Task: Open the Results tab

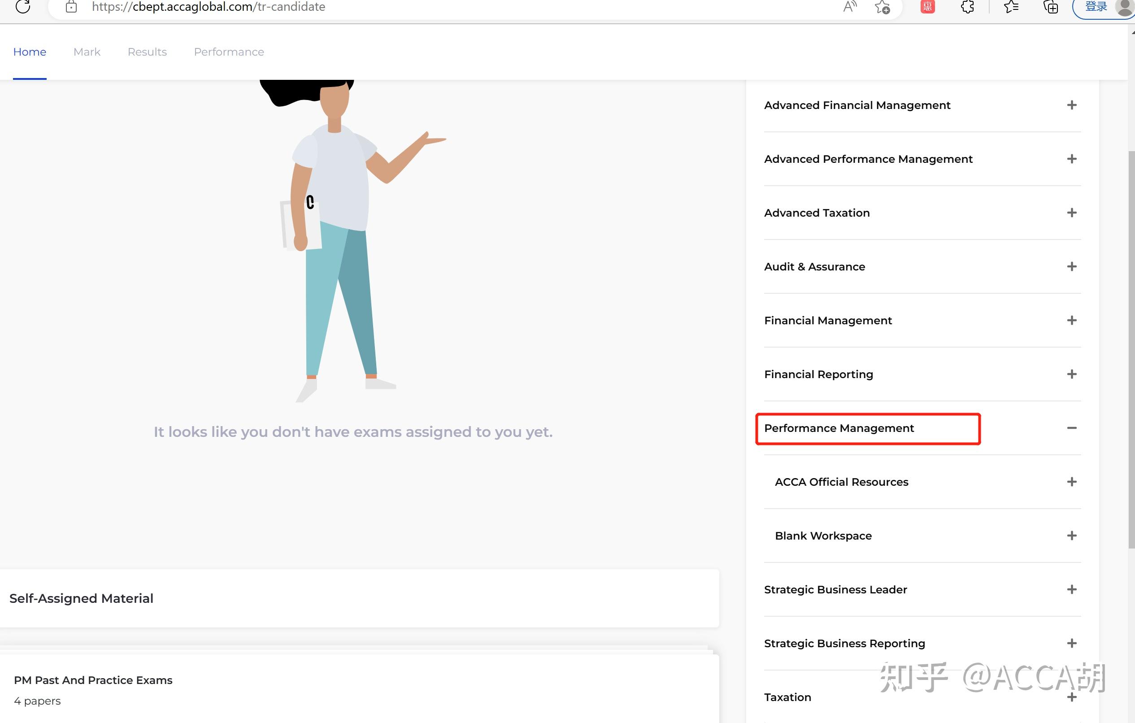Action: pos(147,52)
